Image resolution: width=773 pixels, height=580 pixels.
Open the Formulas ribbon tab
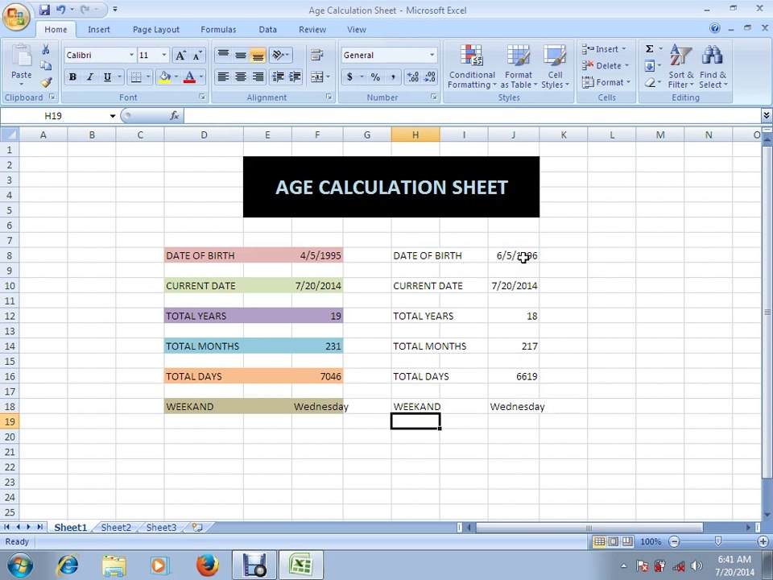tap(218, 30)
